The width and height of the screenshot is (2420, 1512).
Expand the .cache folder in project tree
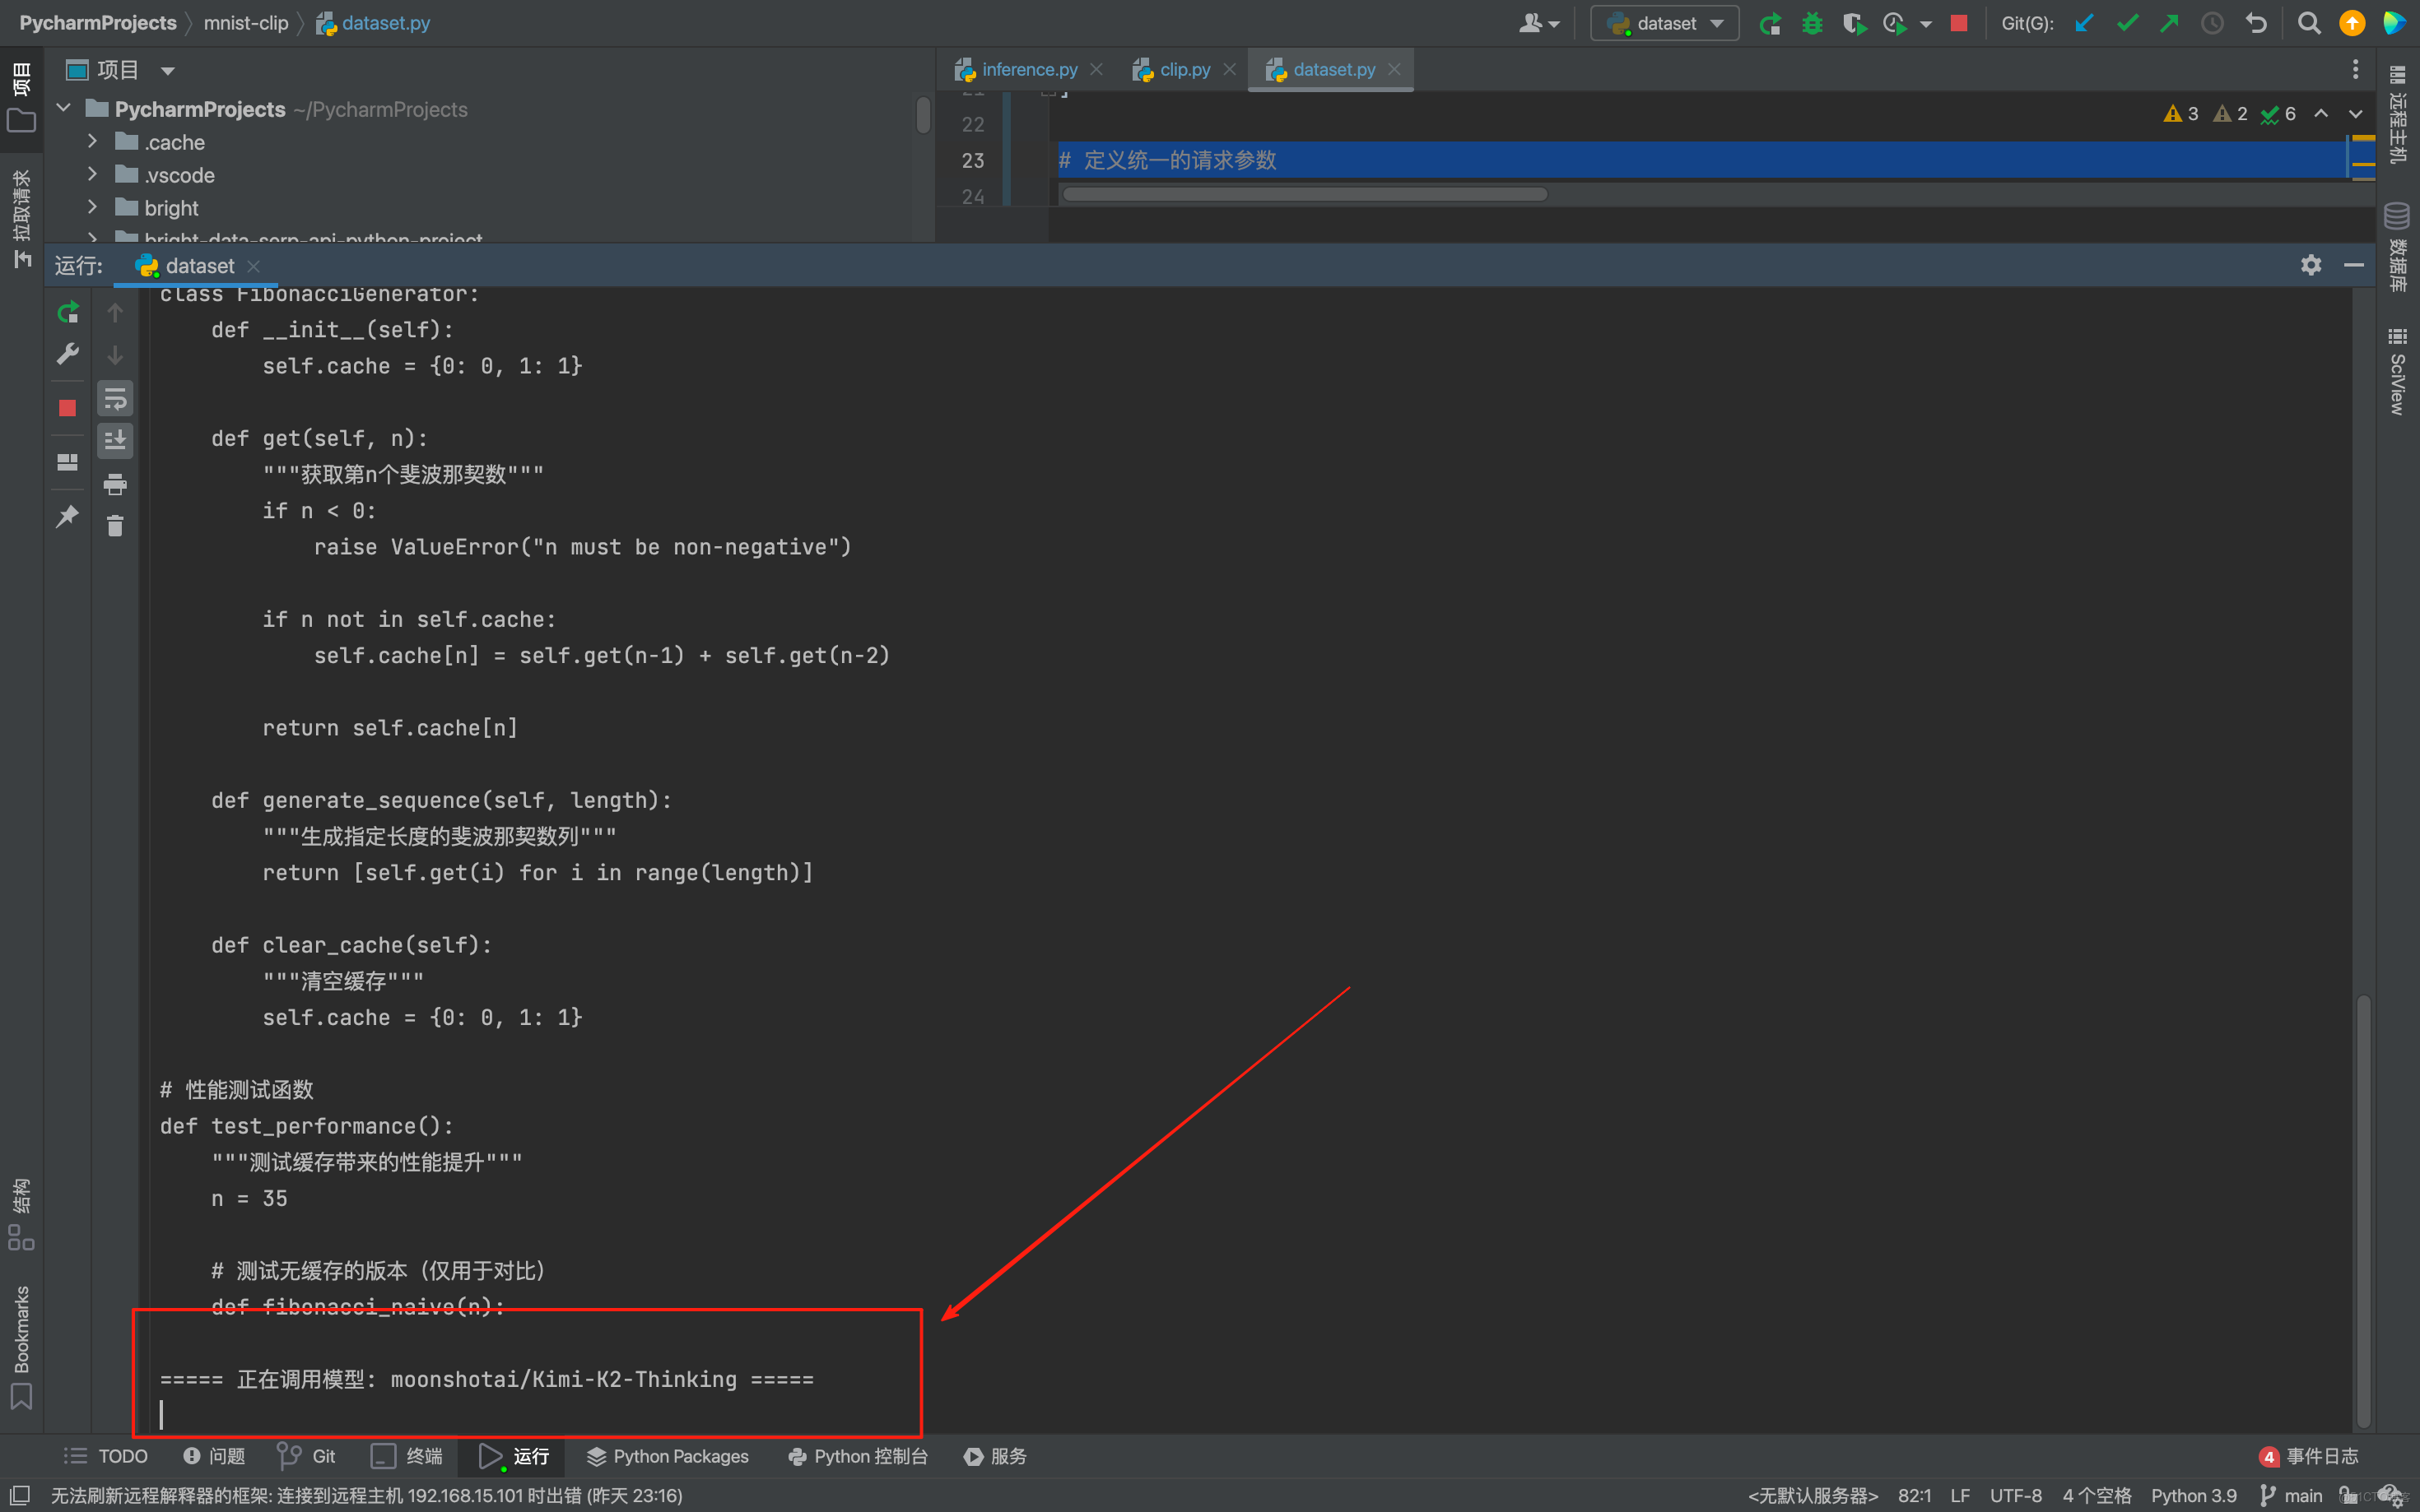[x=92, y=142]
